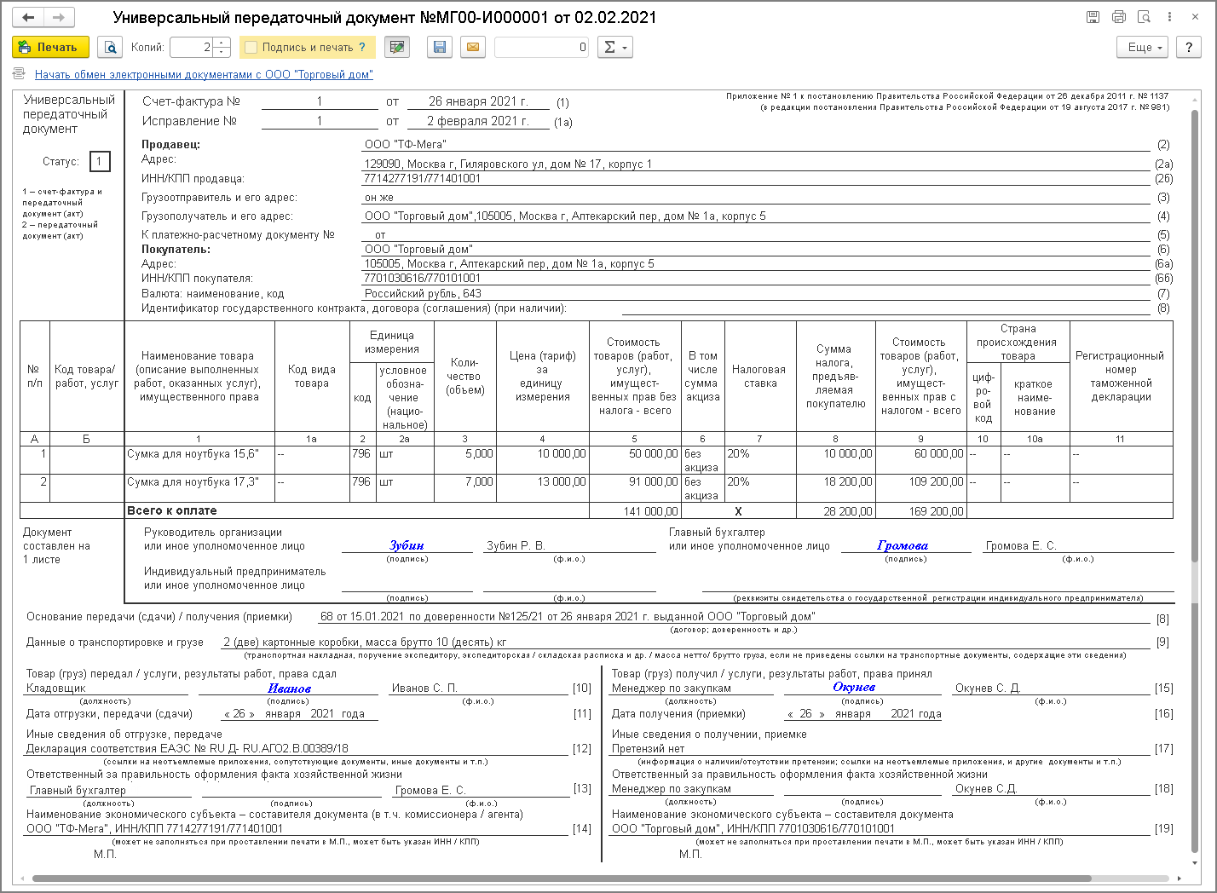Open the Еще menu
This screenshot has width=1217, height=893.
1142,48
